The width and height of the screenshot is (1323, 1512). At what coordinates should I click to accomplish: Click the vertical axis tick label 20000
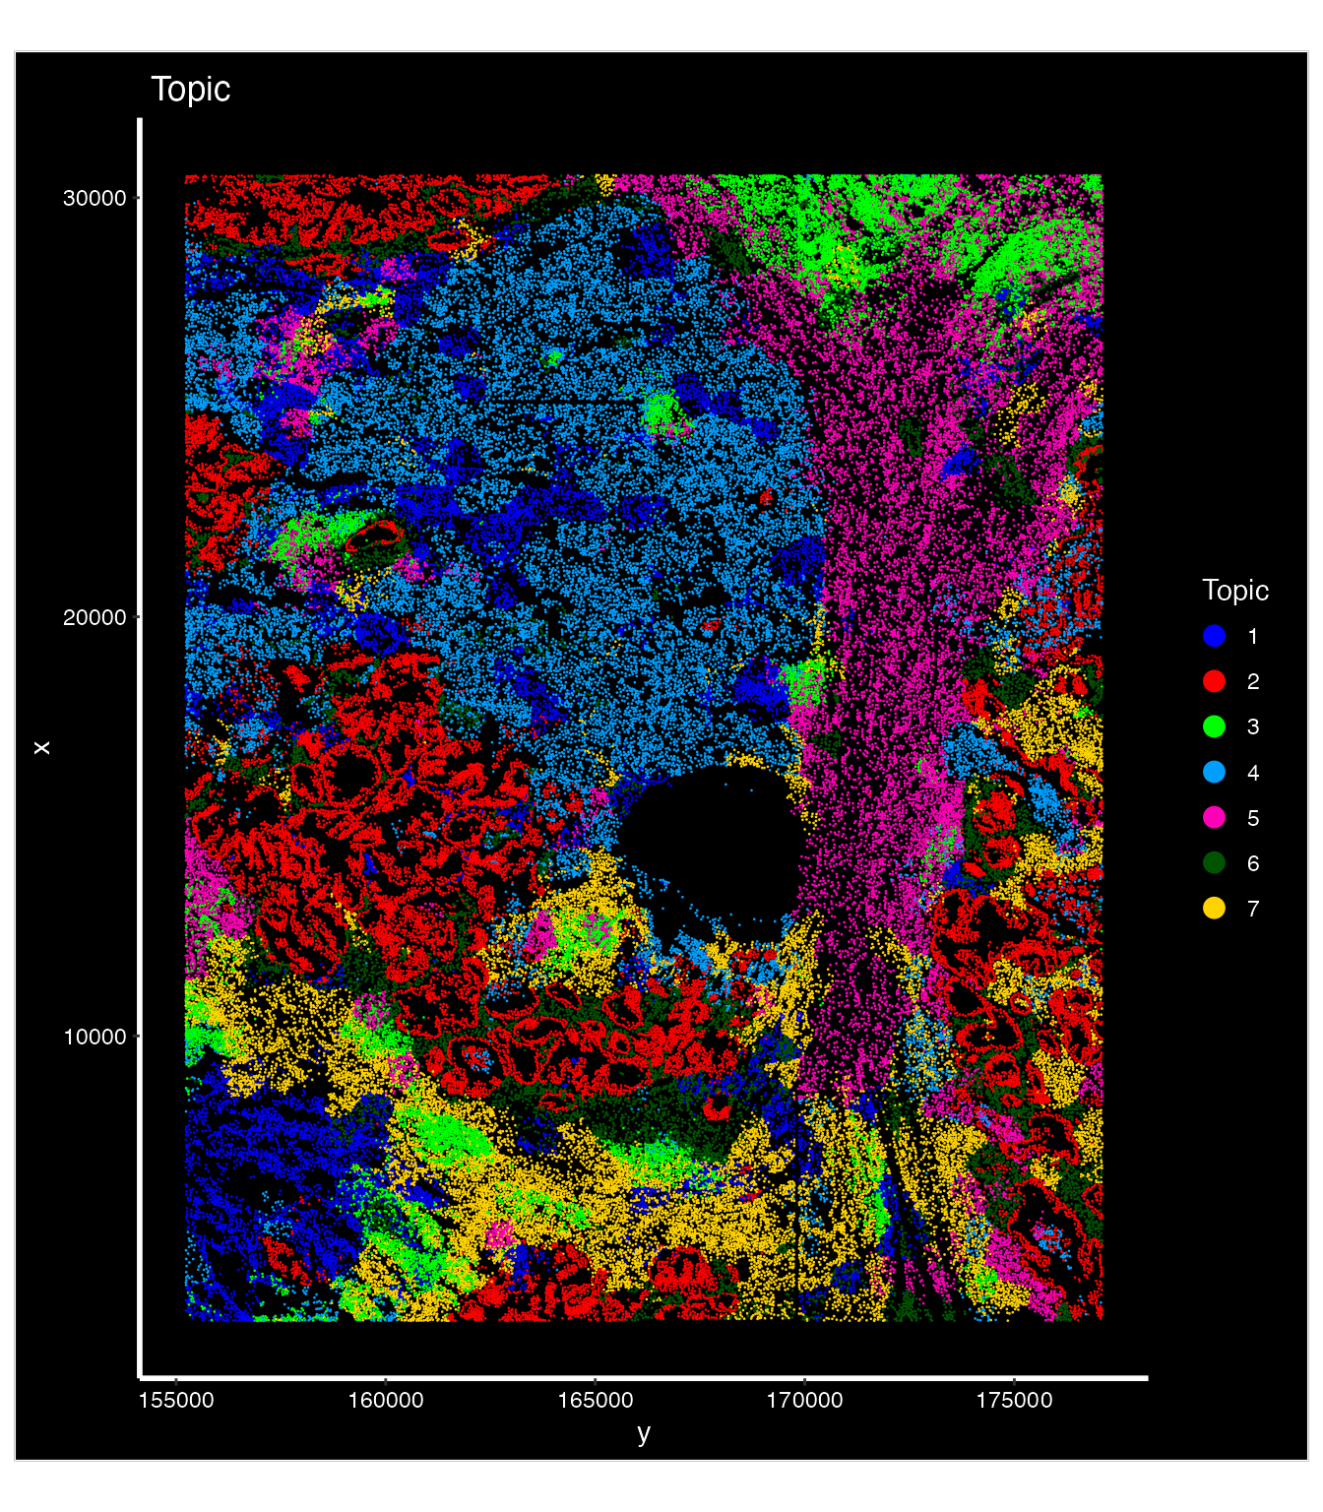tap(94, 617)
